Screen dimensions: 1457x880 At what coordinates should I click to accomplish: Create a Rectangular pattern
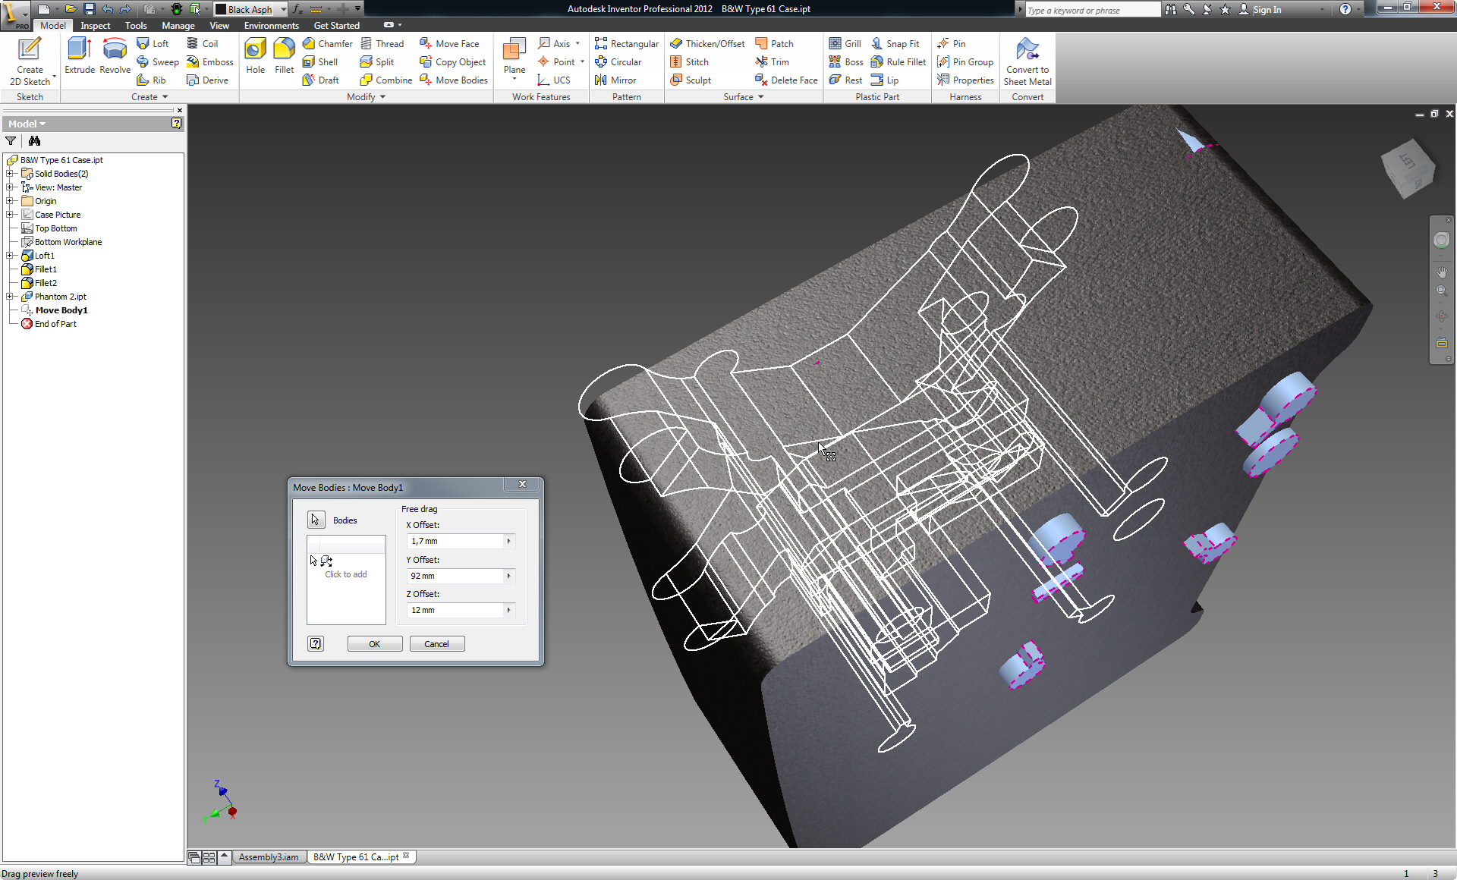click(x=627, y=44)
